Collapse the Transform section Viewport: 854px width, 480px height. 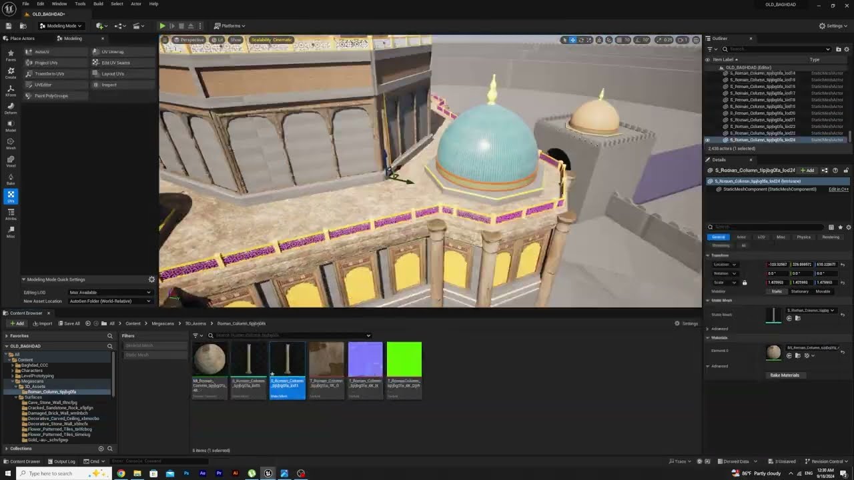point(708,255)
